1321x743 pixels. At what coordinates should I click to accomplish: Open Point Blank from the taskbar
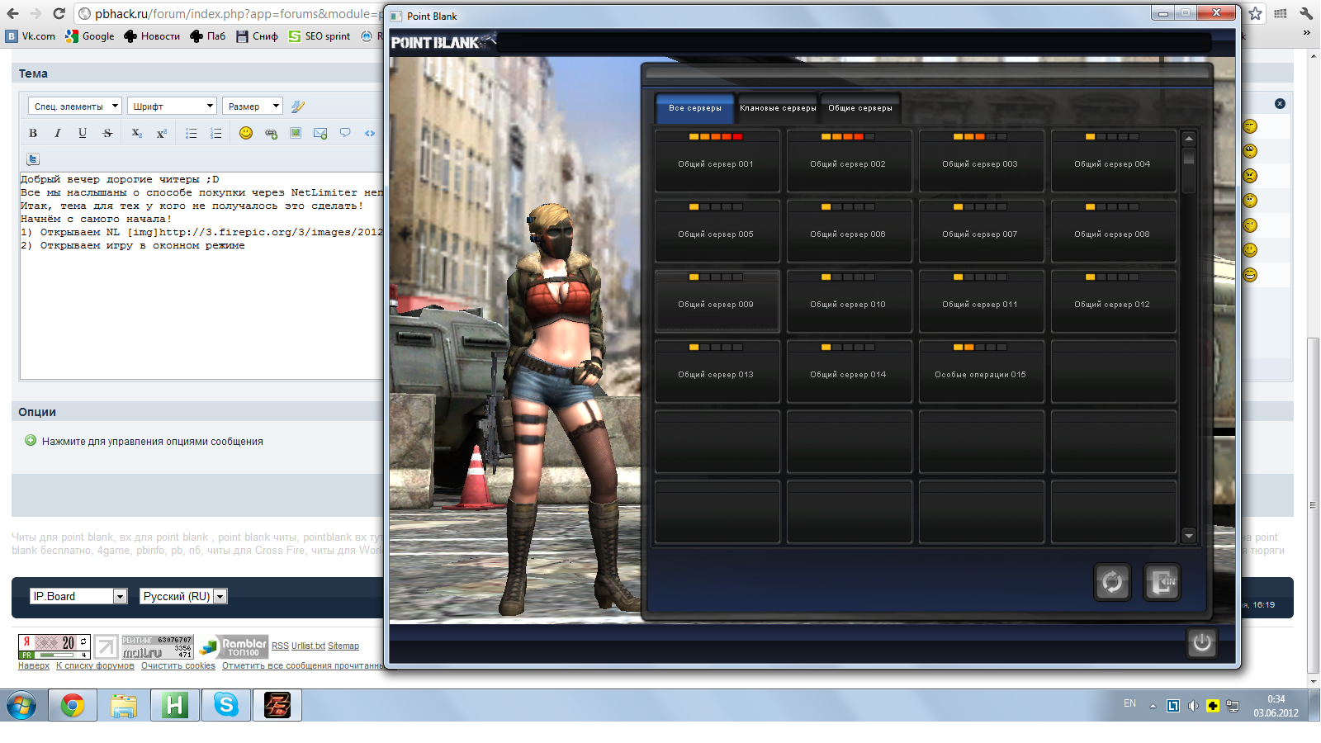point(277,705)
